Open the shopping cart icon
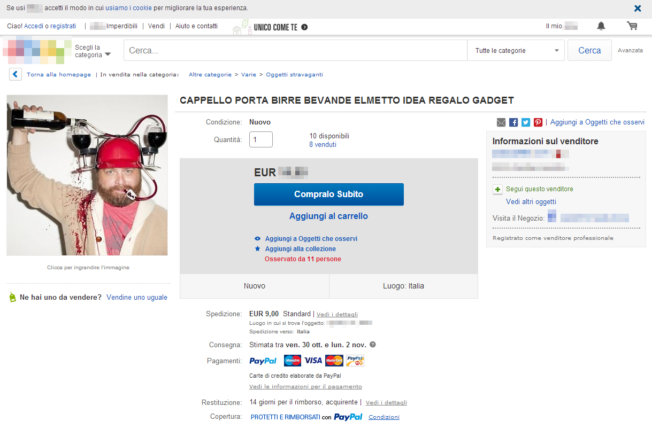The image size is (652, 437). pos(632,26)
